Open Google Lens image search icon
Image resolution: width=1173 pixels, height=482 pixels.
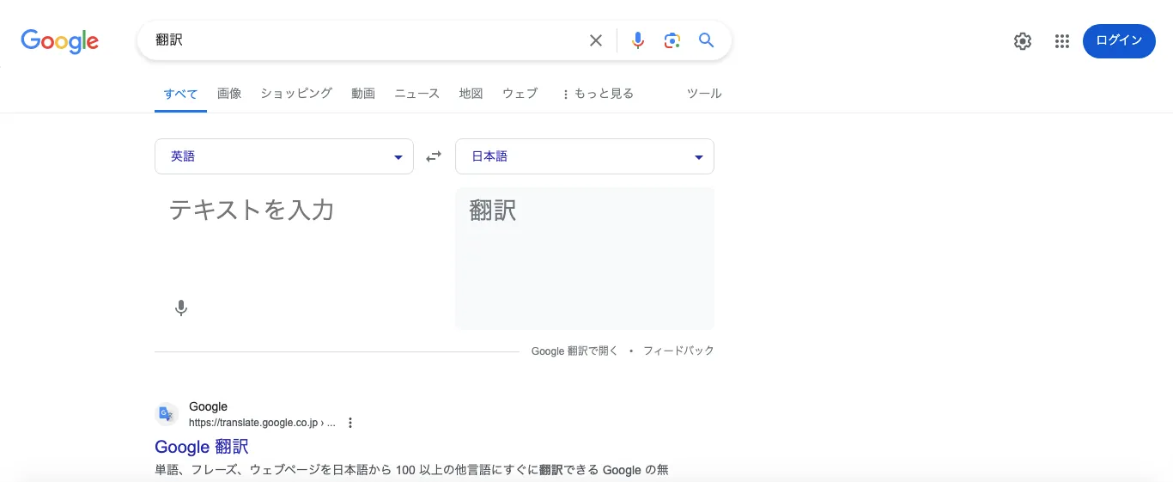672,40
